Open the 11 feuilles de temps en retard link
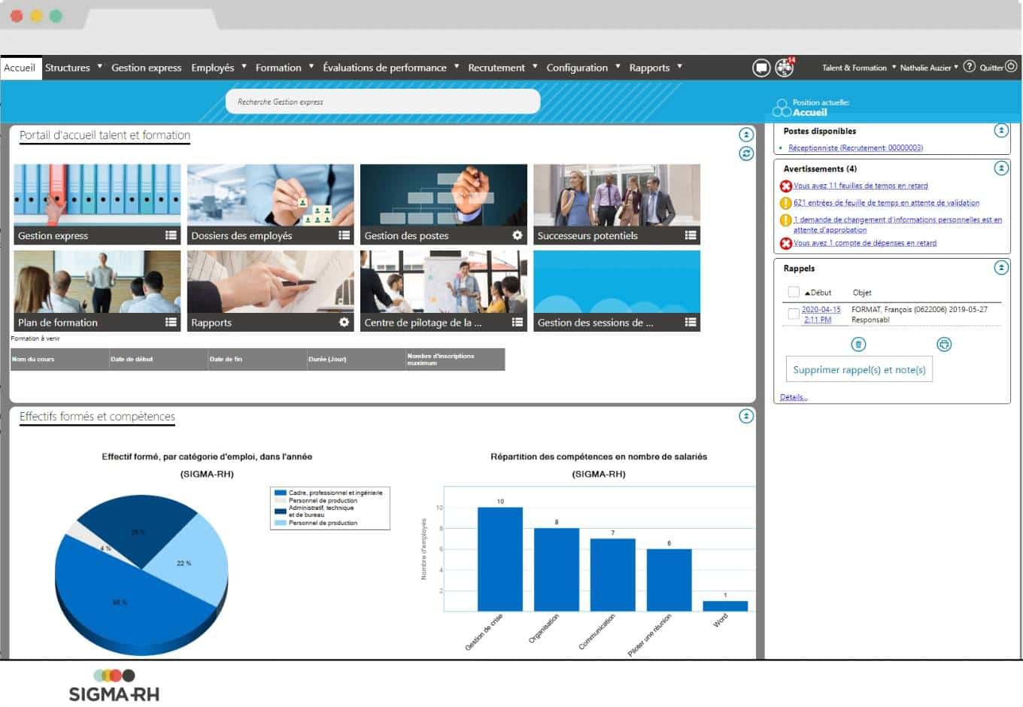The height and width of the screenshot is (707, 1023). point(861,186)
